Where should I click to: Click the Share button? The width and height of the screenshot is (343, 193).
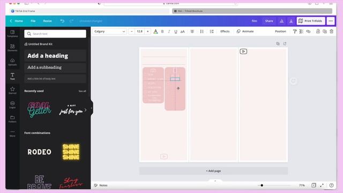pyautogui.click(x=269, y=21)
